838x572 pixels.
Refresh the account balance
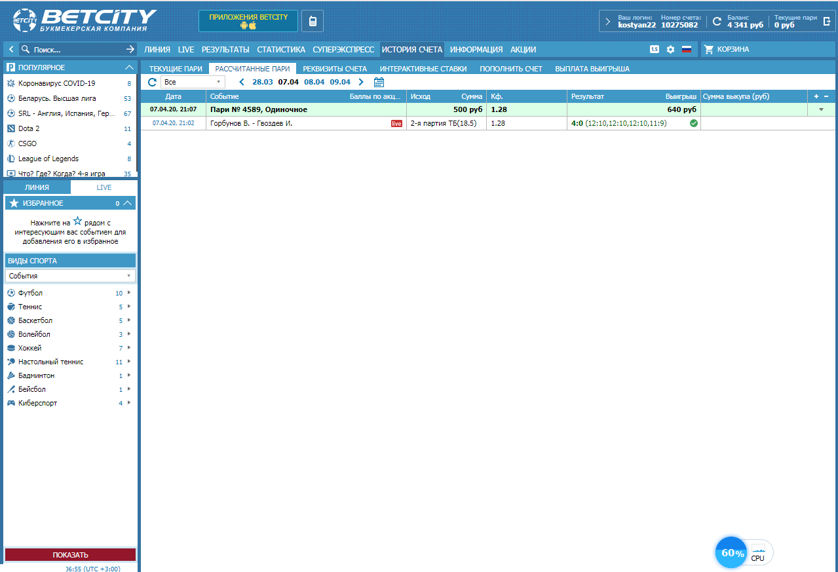point(717,21)
